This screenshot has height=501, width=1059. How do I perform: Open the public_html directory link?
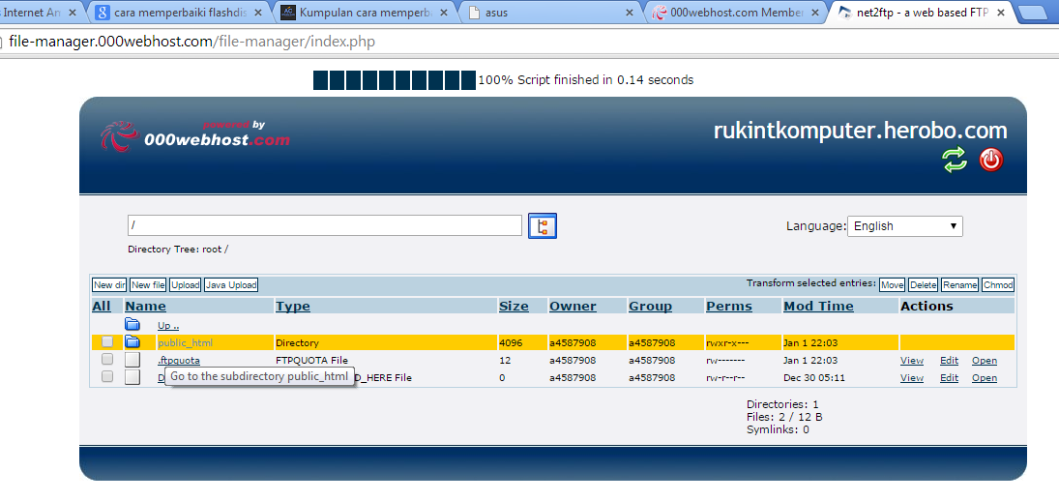coord(185,343)
